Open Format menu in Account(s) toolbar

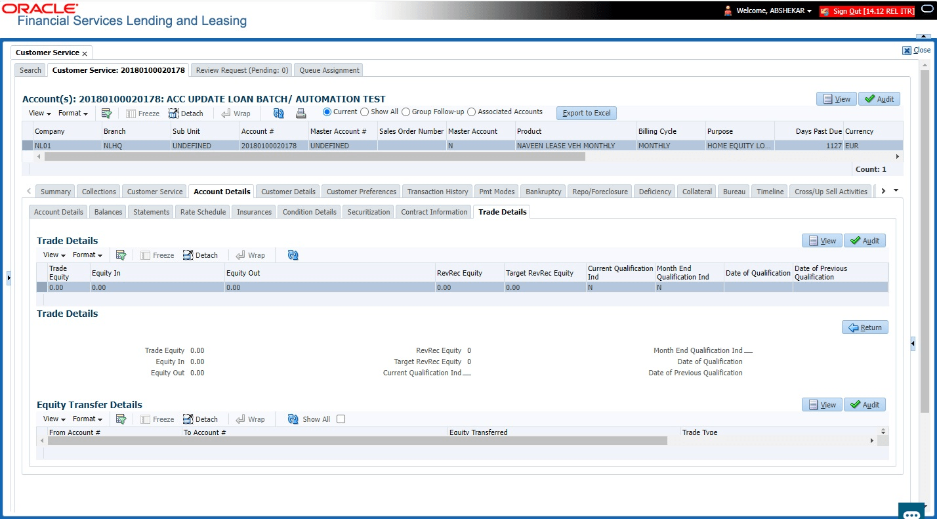tap(73, 114)
